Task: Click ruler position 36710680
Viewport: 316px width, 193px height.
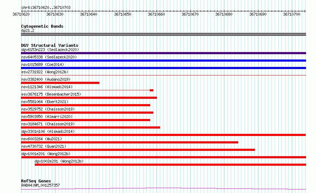Action: tap(224, 14)
